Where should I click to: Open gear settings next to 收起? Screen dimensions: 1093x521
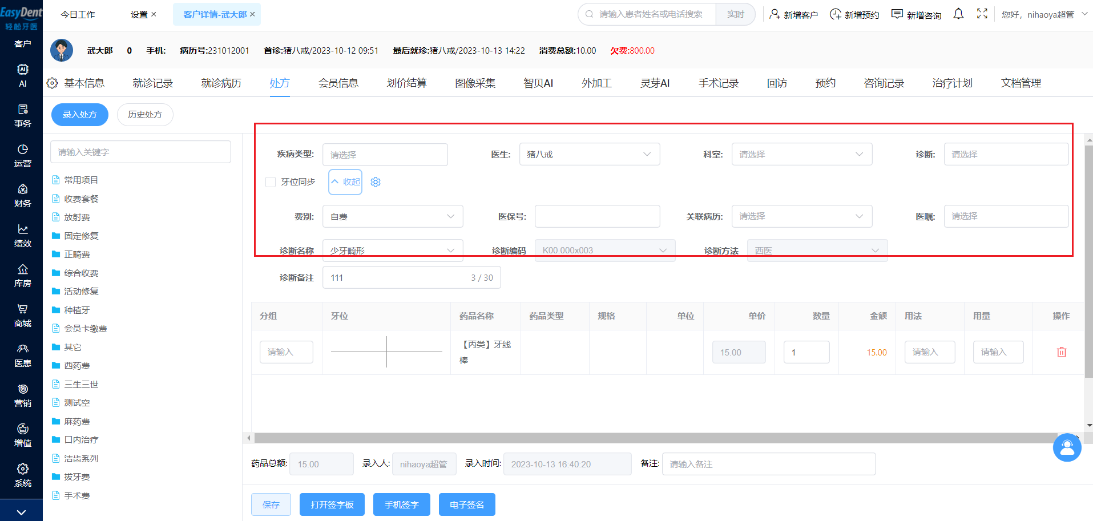pos(376,182)
